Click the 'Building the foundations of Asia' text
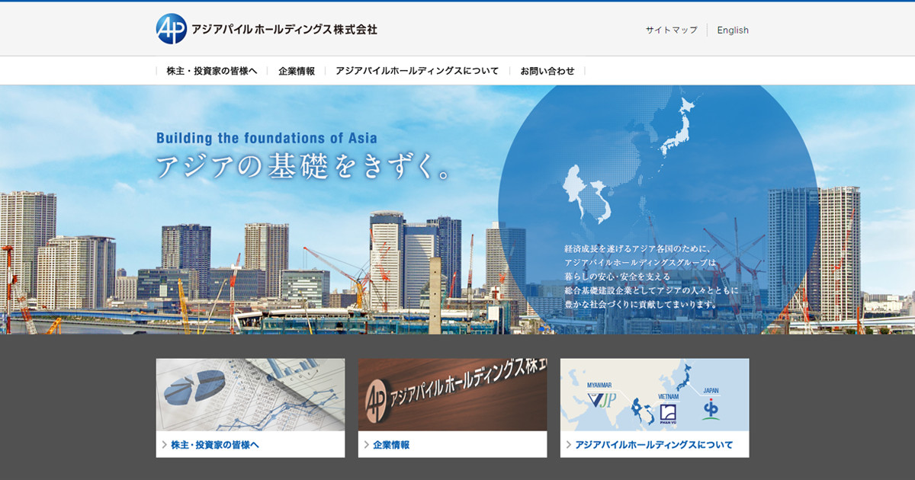The width and height of the screenshot is (915, 480). [266, 138]
